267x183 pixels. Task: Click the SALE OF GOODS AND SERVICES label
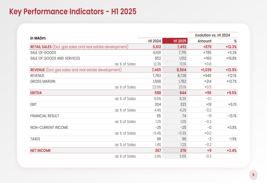(x=55, y=58)
